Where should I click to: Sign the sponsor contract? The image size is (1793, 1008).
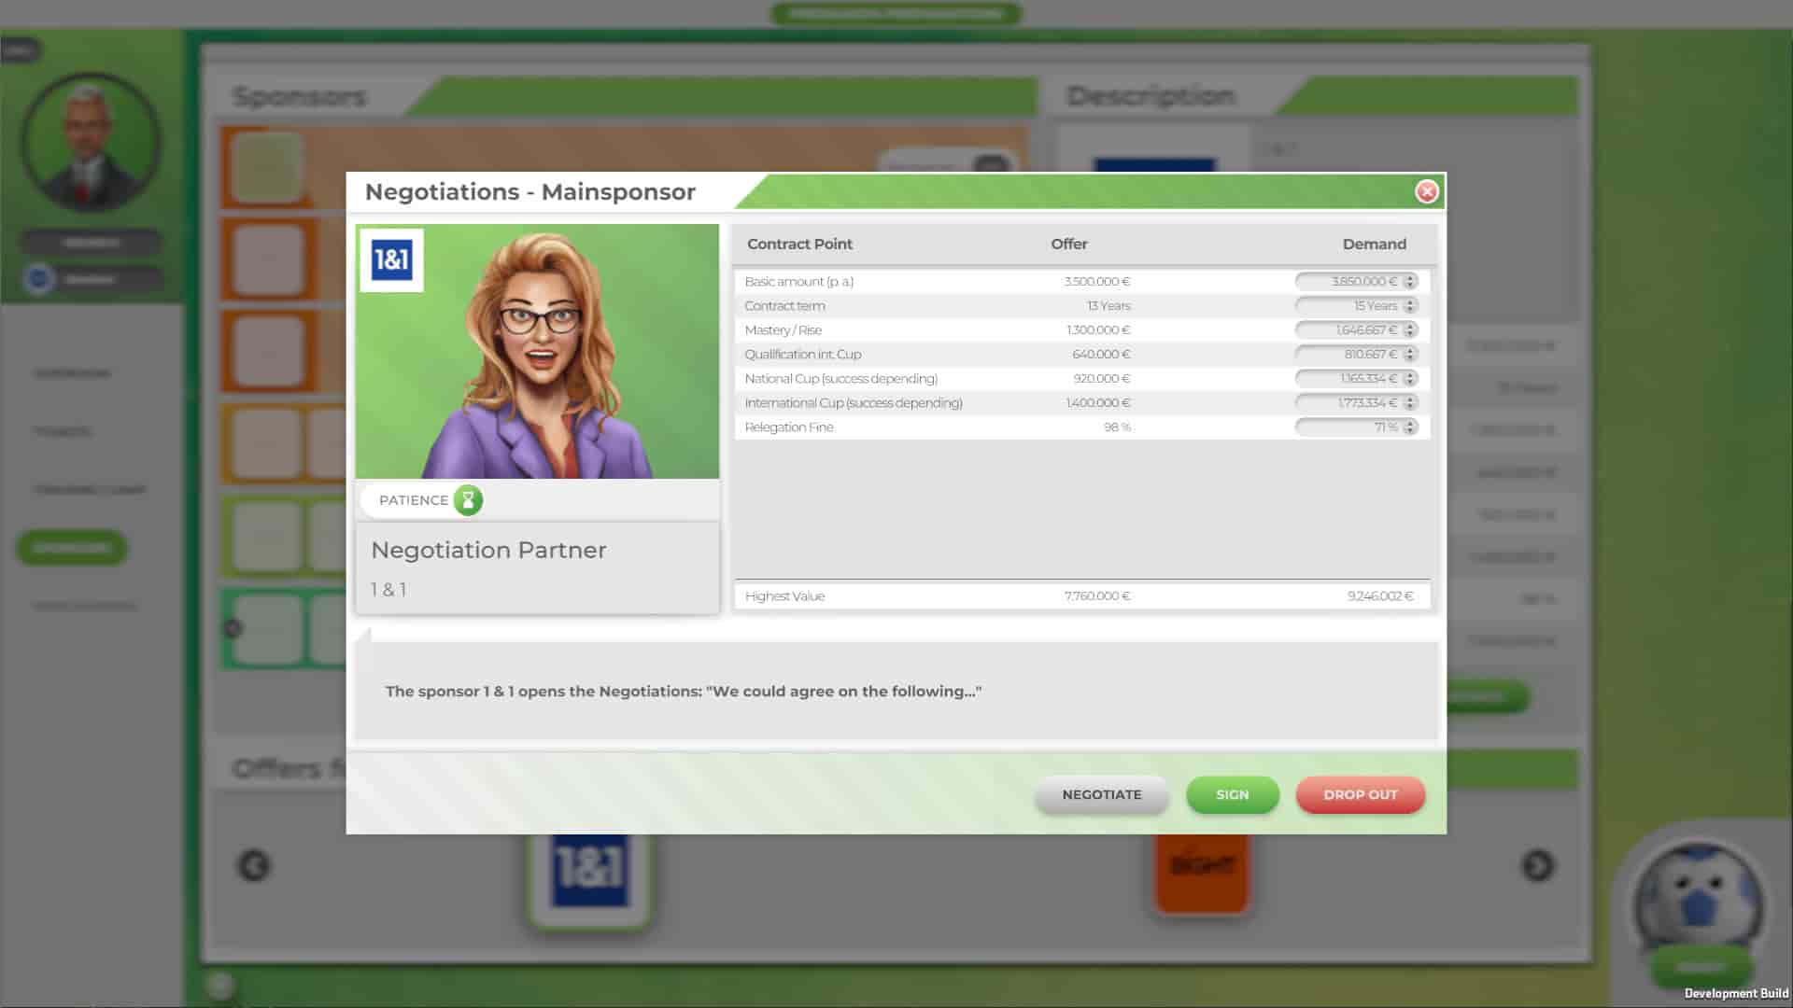pos(1232,794)
